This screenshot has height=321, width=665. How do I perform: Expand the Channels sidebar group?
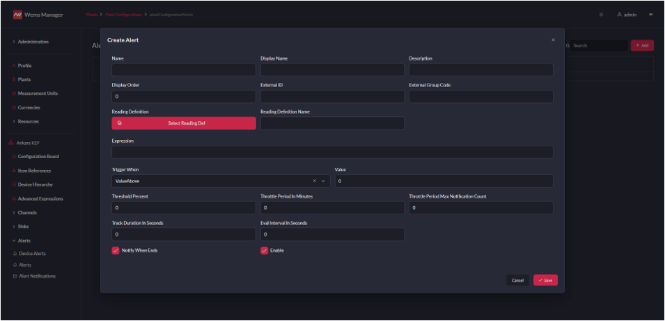coord(14,212)
